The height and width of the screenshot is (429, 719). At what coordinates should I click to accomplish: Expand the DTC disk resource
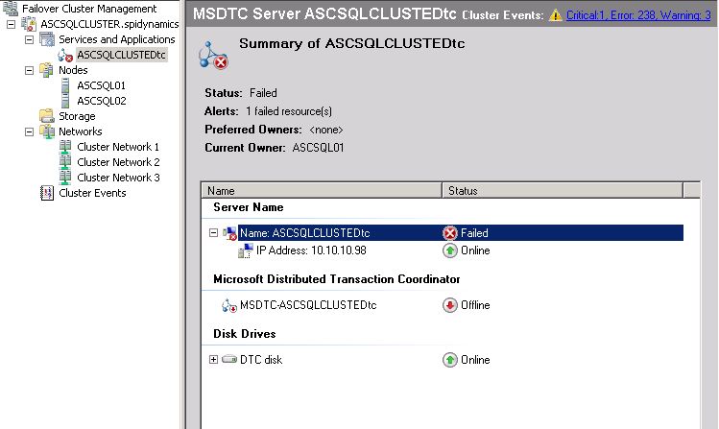pos(213,359)
